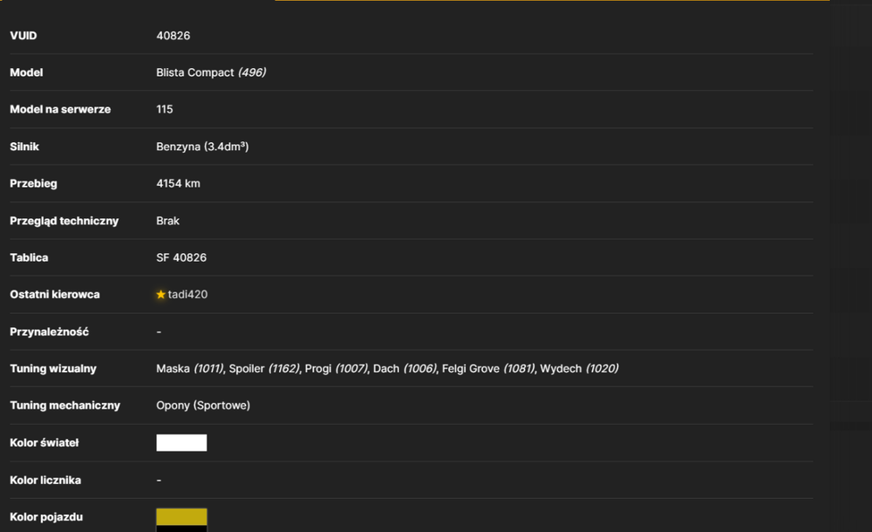The height and width of the screenshot is (532, 872).
Task: Select the plate number SF 40826
Action: click(x=181, y=257)
